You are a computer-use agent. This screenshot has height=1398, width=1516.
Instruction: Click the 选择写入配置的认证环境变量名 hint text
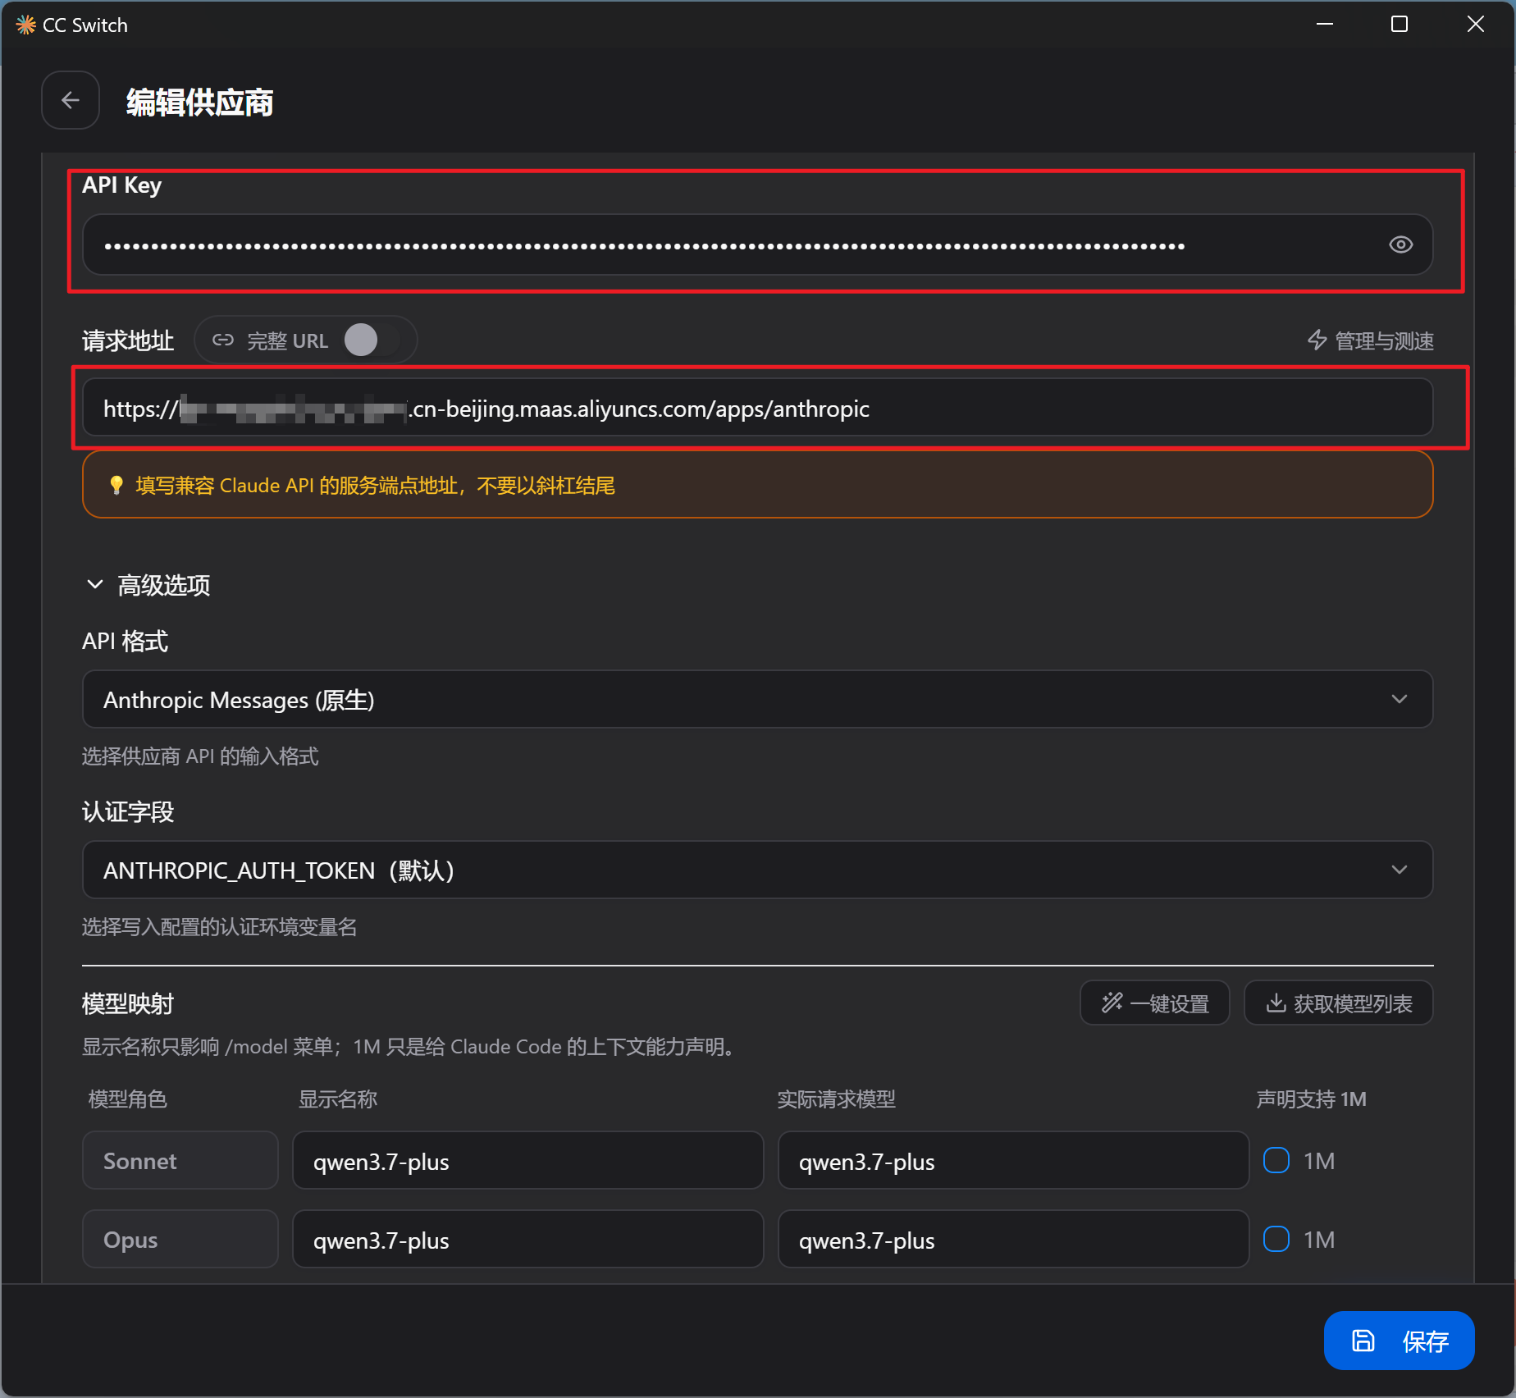click(x=219, y=927)
